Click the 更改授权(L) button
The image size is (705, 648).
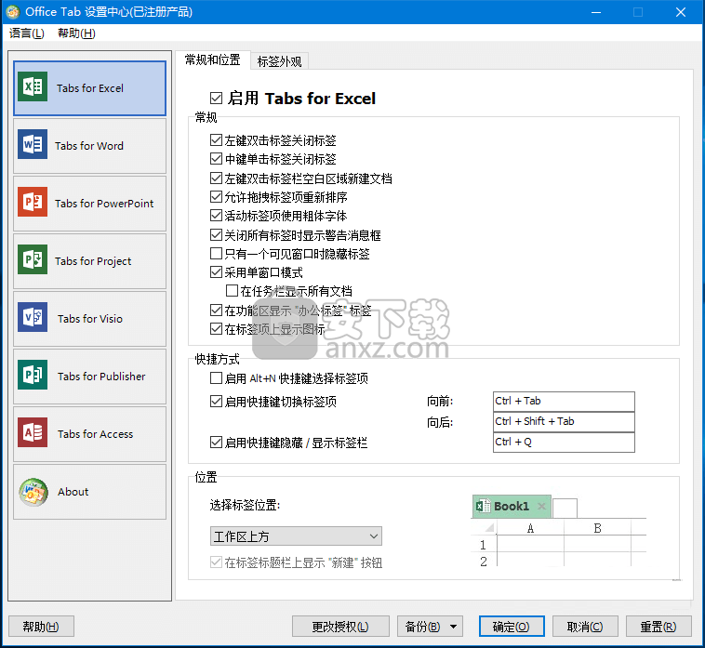pyautogui.click(x=340, y=627)
